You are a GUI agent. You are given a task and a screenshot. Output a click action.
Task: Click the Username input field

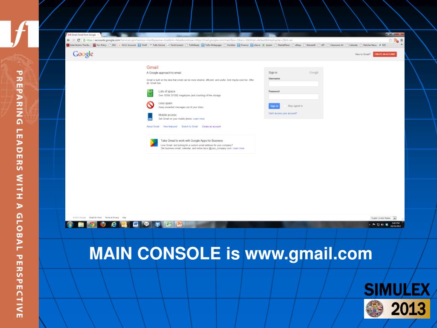click(294, 84)
